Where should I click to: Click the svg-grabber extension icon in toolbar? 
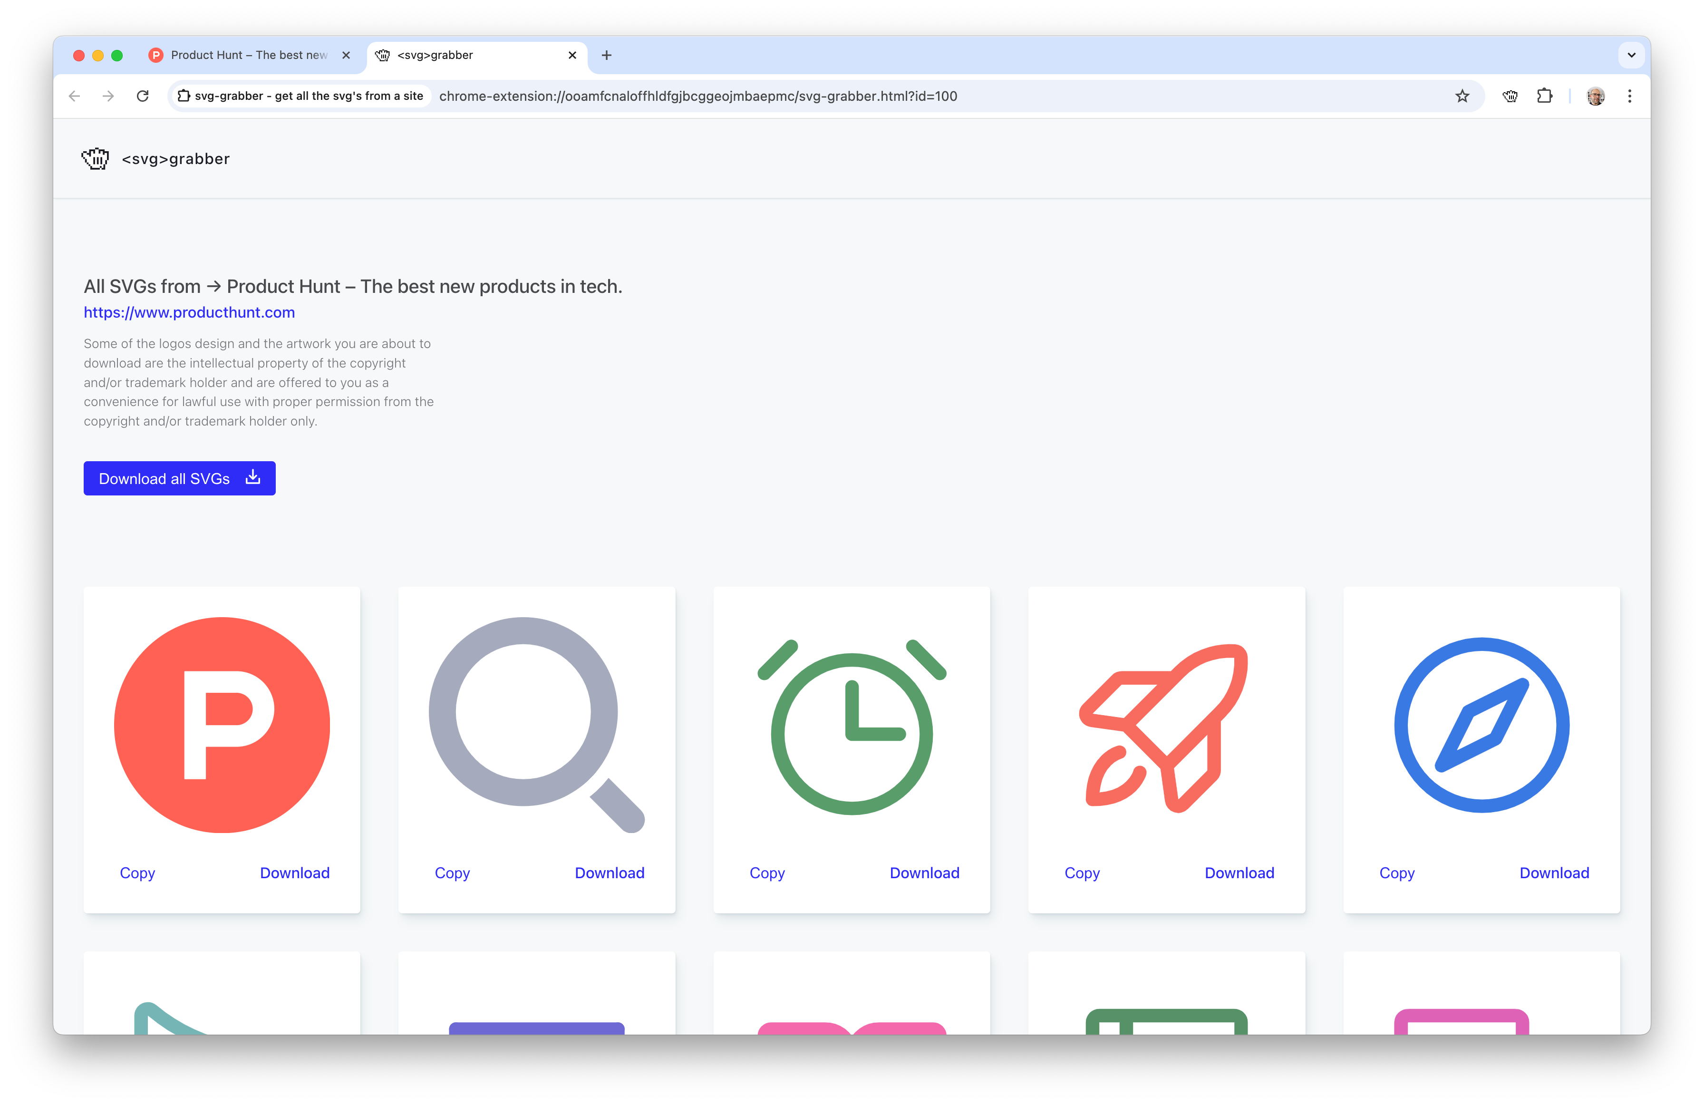tap(1510, 95)
